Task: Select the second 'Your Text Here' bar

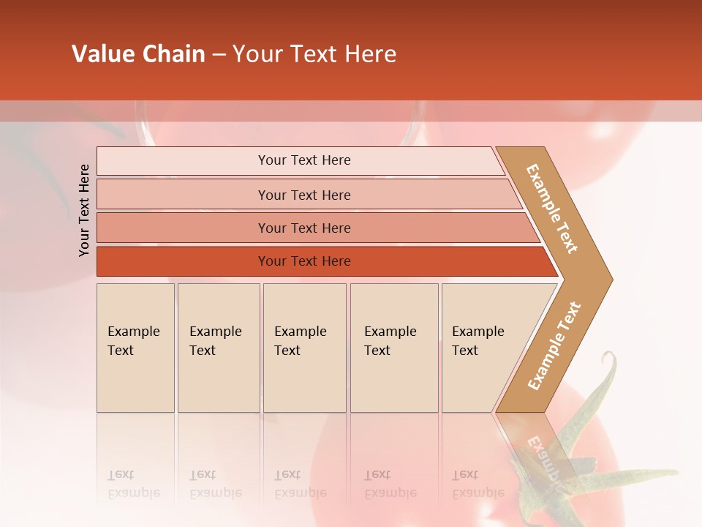Action: click(x=309, y=195)
